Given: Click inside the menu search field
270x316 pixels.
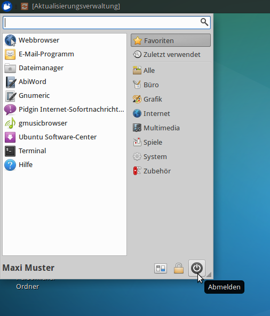Looking at the screenshot, I should pos(107,22).
